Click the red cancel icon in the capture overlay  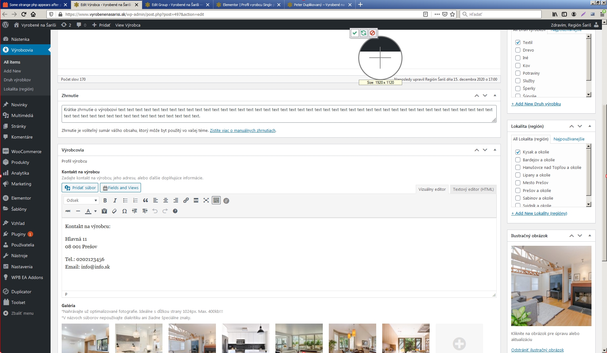tap(372, 33)
